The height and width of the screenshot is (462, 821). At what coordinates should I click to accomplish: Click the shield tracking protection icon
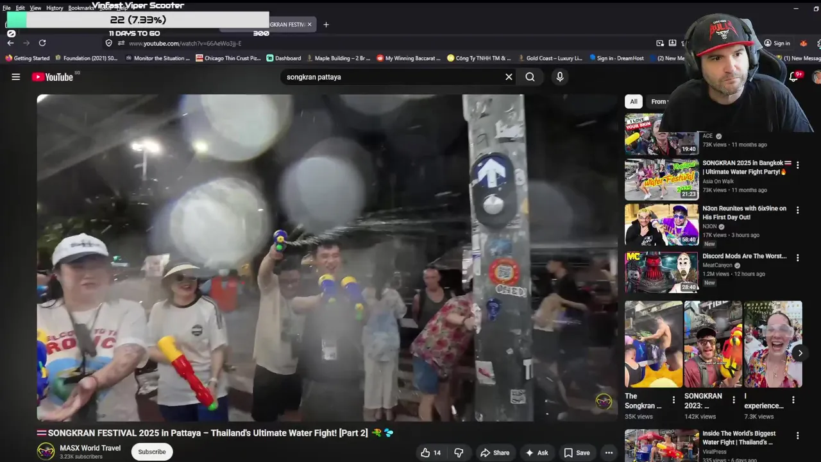click(x=108, y=43)
